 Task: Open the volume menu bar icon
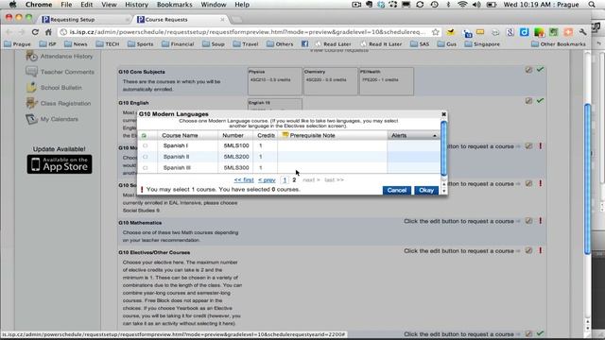coord(476,5)
